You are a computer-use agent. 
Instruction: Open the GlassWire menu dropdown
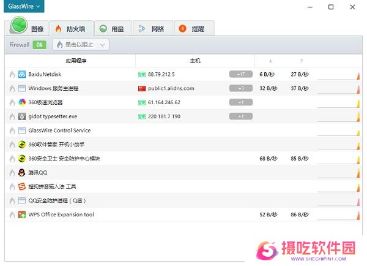tap(24, 6)
